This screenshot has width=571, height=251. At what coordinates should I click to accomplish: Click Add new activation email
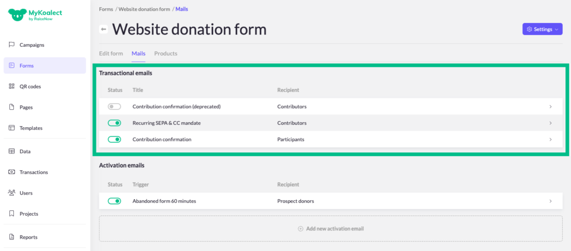coord(331,229)
